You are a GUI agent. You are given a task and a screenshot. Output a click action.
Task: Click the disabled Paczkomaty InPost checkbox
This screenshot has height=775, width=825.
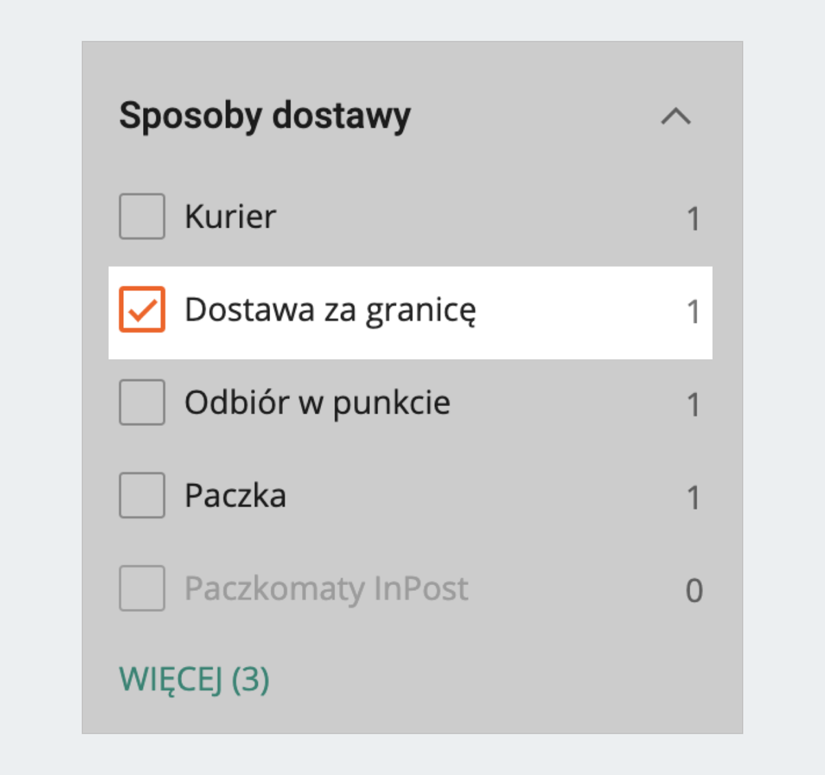[142, 588]
